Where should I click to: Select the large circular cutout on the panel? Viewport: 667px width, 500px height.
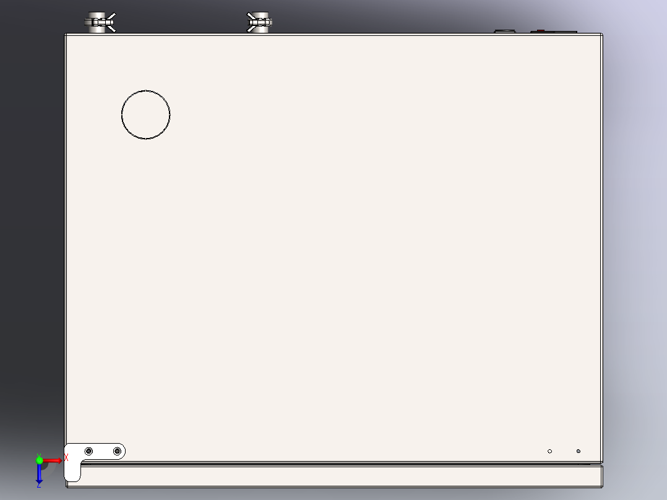coord(146,114)
